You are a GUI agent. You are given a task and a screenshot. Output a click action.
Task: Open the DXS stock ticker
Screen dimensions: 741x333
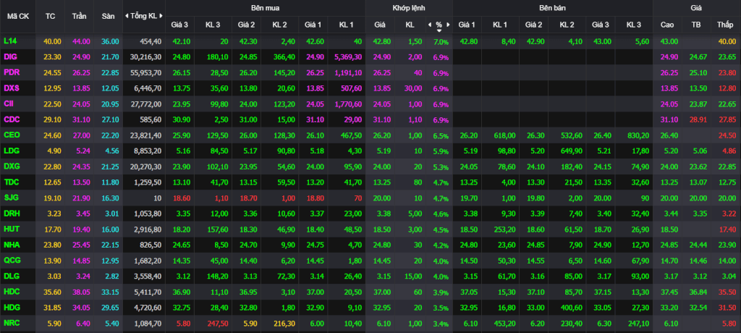[x=11, y=88]
